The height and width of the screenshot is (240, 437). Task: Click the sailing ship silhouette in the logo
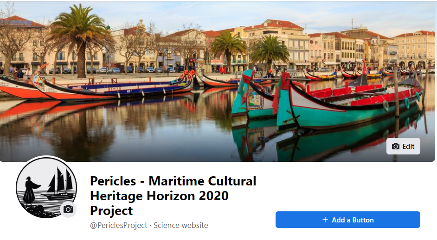tap(59, 184)
